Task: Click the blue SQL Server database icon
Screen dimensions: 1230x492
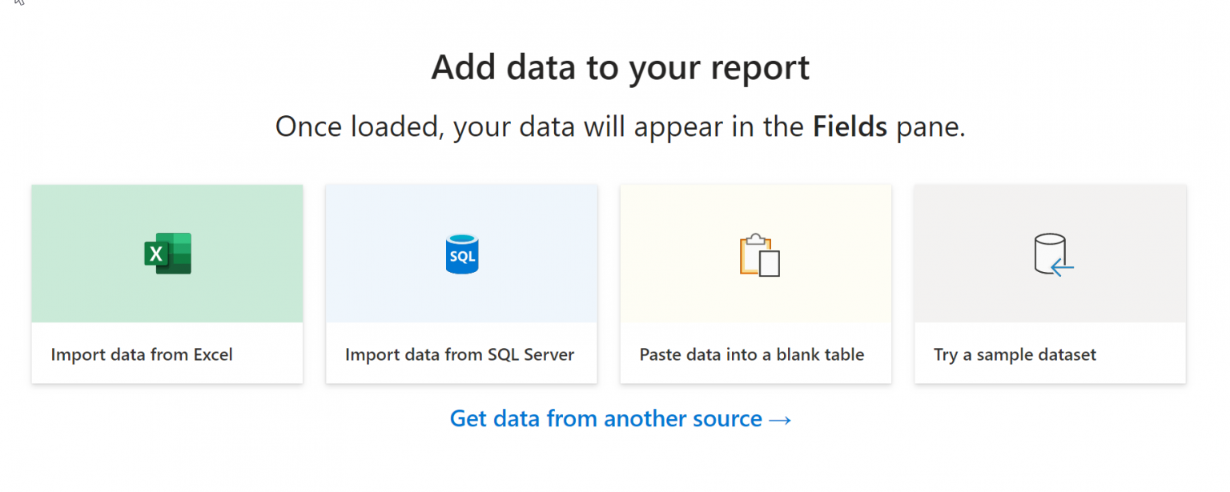Action: pos(461,253)
